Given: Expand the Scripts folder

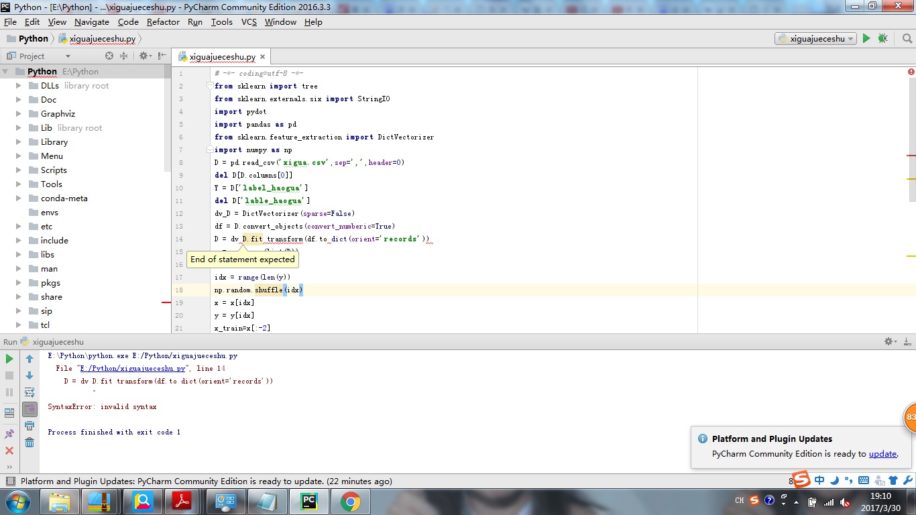Looking at the screenshot, I should (19, 170).
